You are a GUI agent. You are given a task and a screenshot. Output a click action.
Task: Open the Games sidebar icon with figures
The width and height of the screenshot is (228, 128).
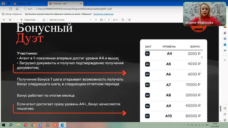[225, 33]
